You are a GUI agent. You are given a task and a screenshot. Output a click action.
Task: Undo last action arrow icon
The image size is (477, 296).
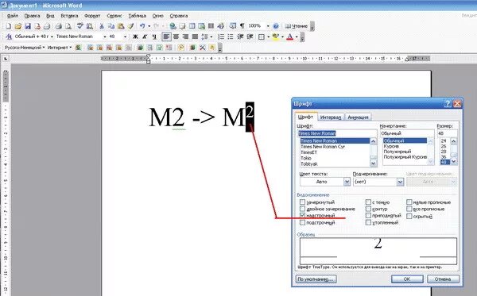[x=142, y=26]
